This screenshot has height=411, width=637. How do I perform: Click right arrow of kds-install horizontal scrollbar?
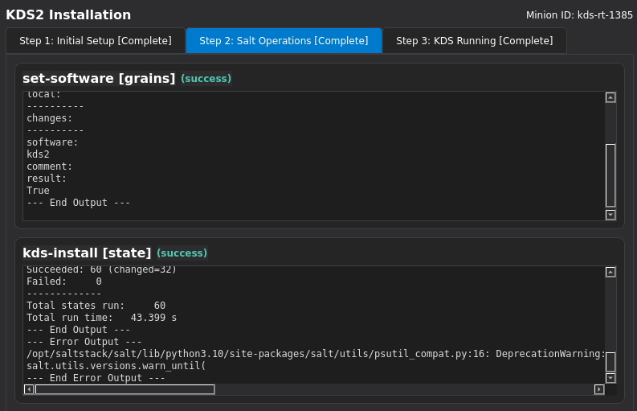click(x=598, y=389)
